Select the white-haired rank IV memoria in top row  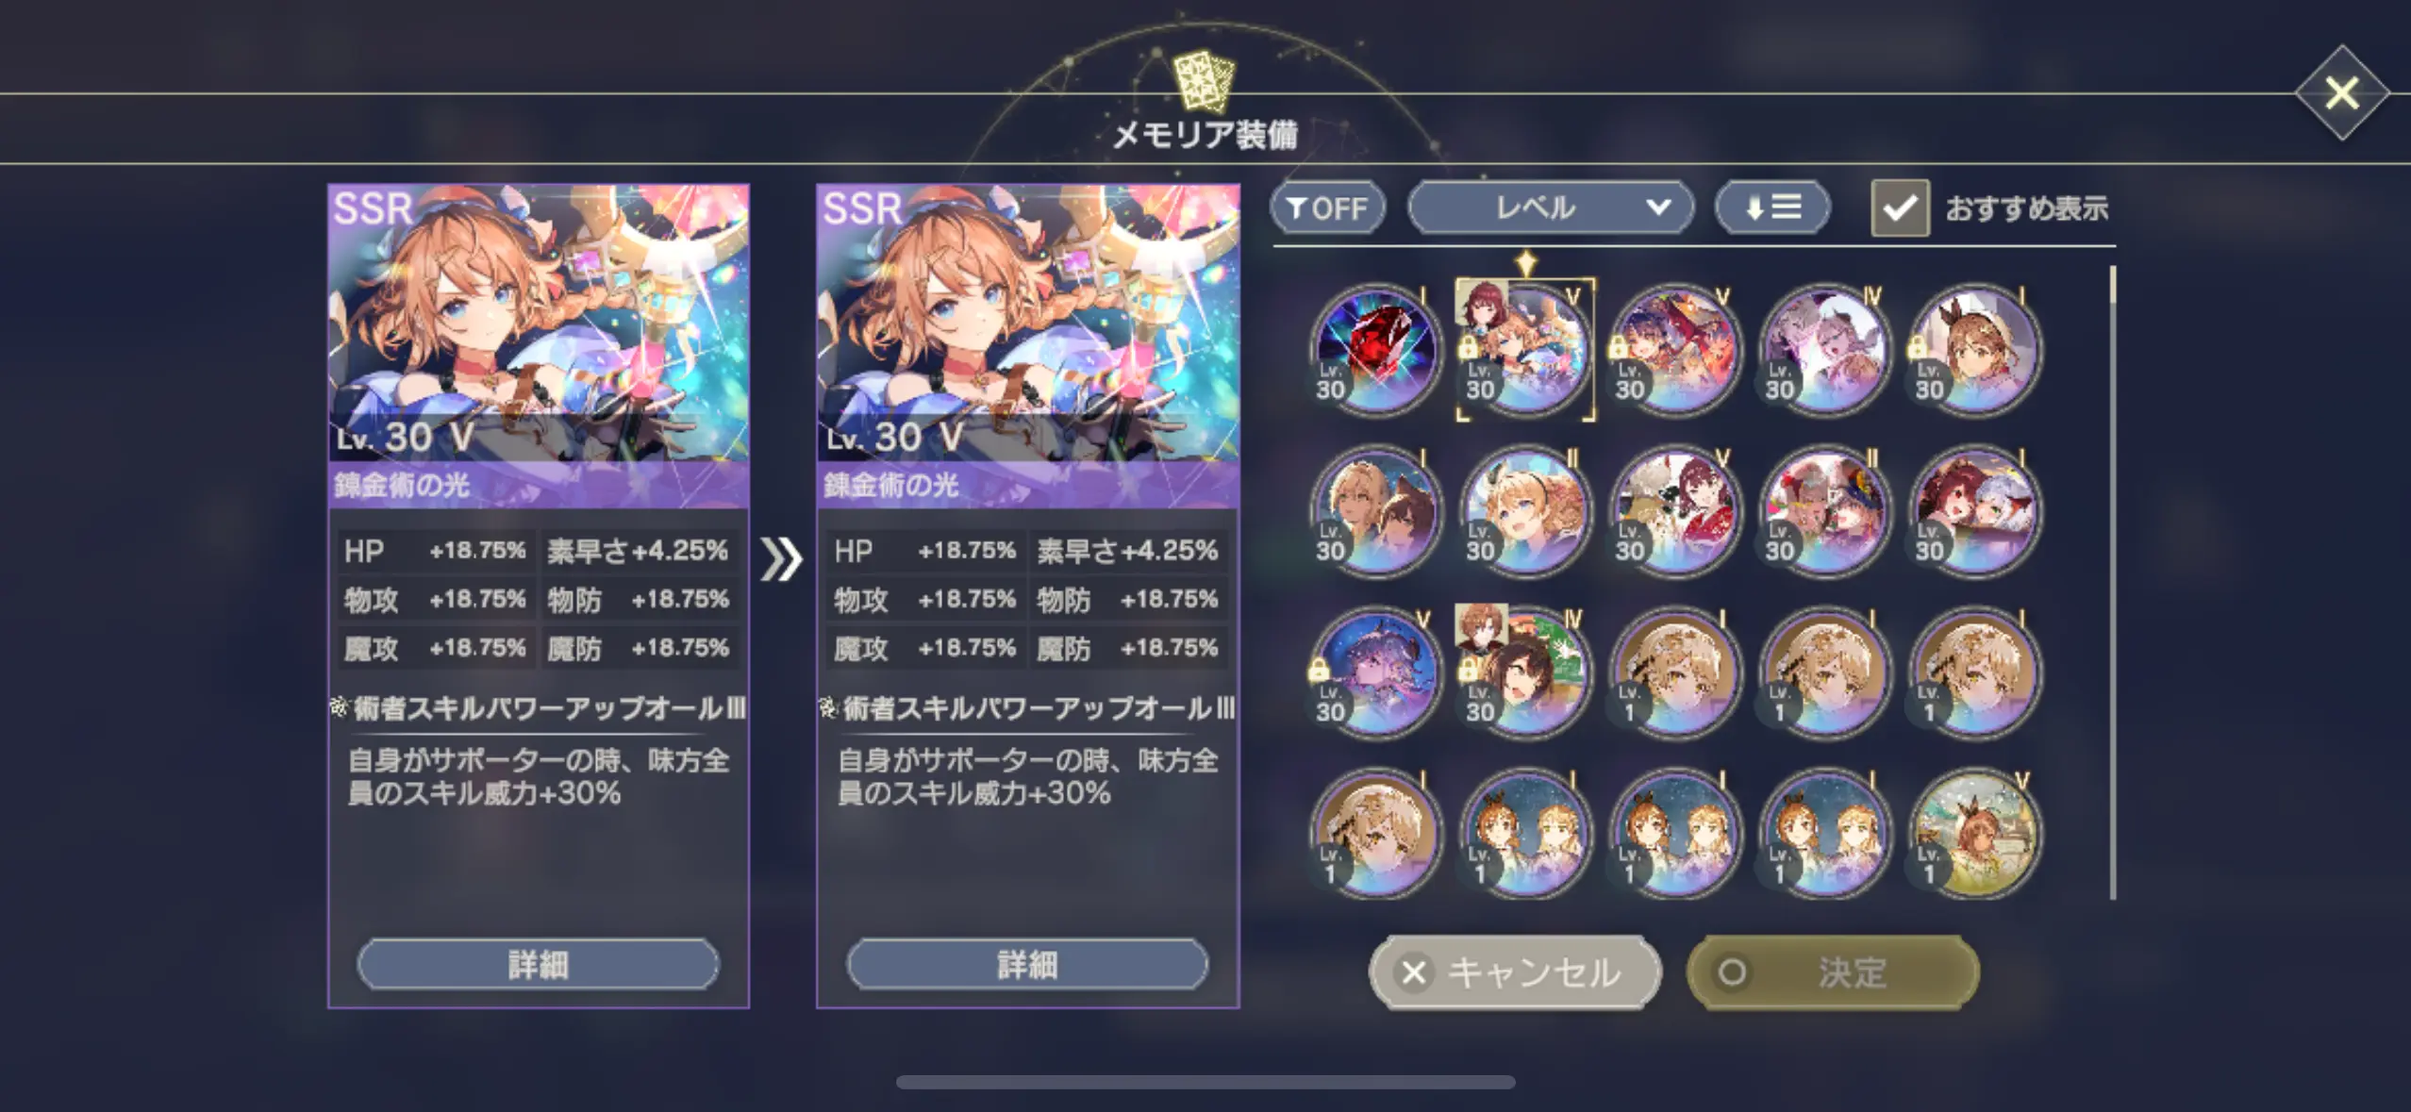pos(1825,350)
